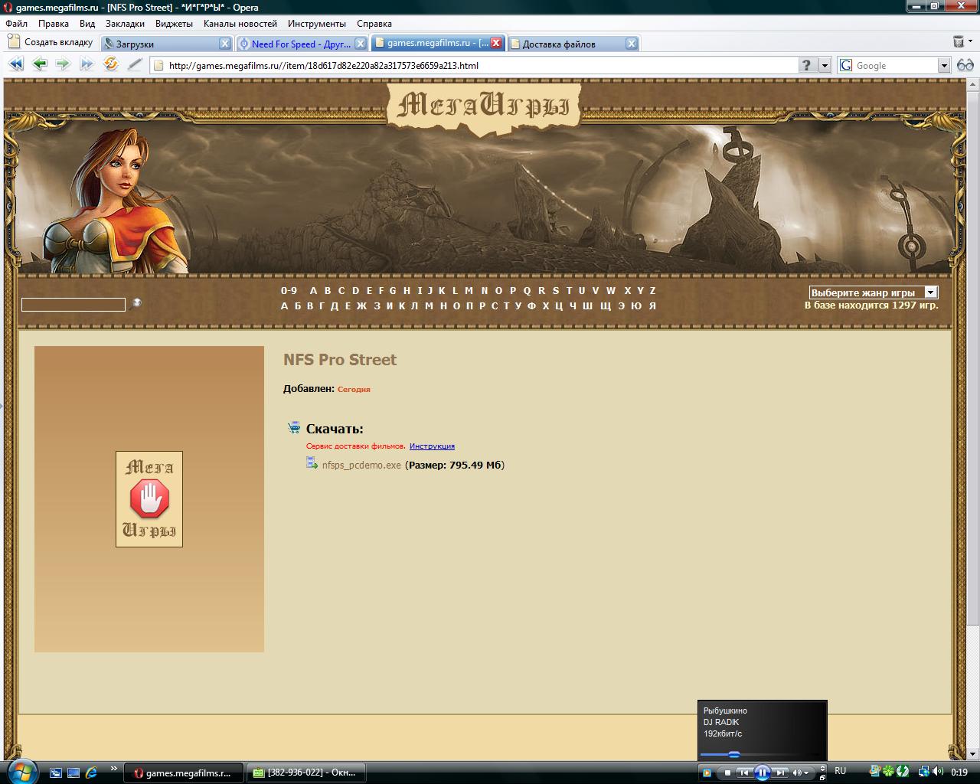Viewport: 980px width, 784px height.
Task: Open the Google search engine dropdown
Action: (x=944, y=65)
